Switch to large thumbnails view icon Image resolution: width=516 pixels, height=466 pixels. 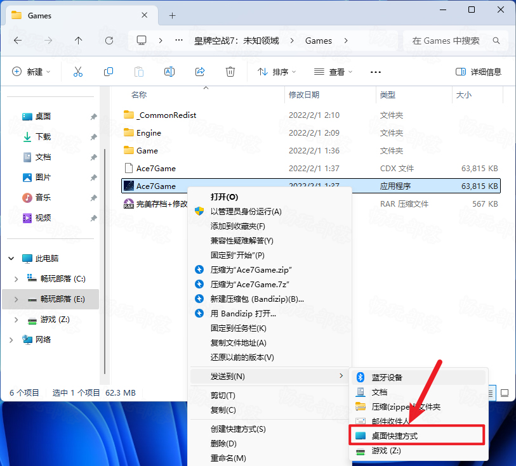[x=504, y=392]
